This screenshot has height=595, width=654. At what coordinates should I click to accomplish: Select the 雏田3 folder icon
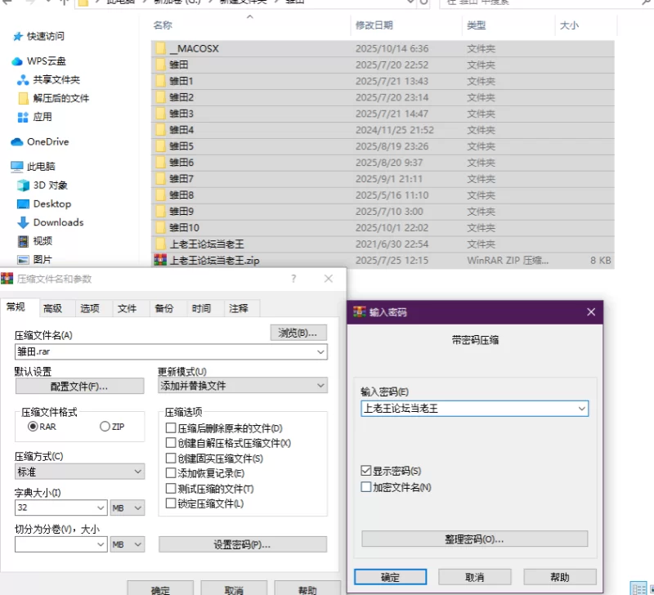[161, 114]
